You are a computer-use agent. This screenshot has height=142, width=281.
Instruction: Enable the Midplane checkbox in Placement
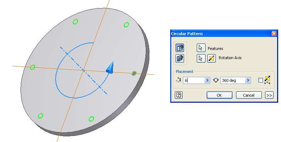260,80
